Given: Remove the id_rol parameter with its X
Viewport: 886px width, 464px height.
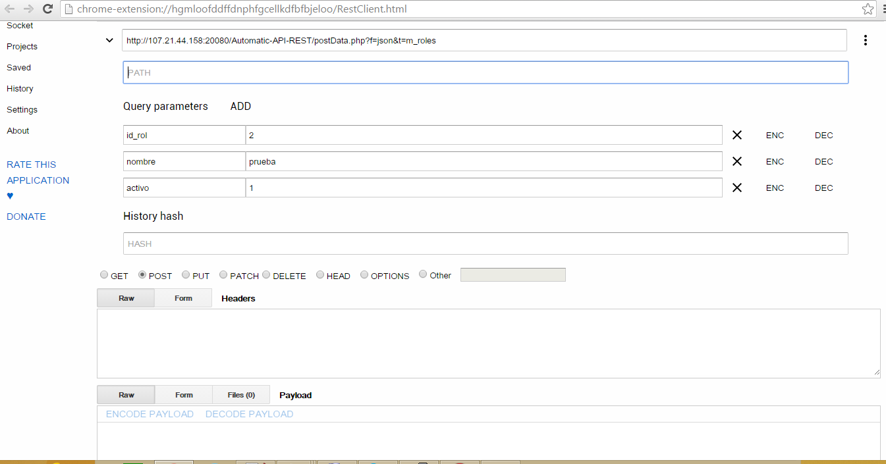Looking at the screenshot, I should 737,135.
